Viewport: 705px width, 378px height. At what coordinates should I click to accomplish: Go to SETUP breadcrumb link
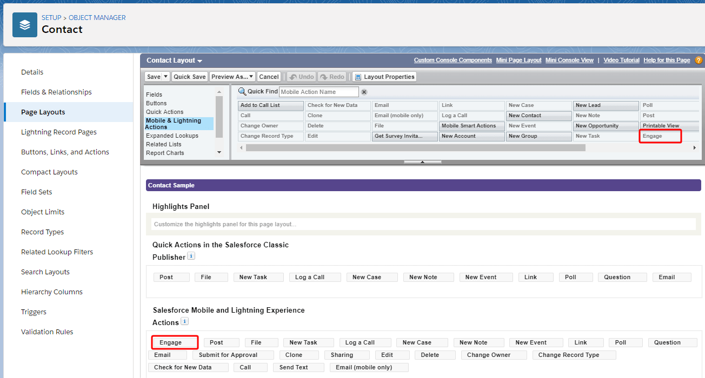click(x=51, y=18)
